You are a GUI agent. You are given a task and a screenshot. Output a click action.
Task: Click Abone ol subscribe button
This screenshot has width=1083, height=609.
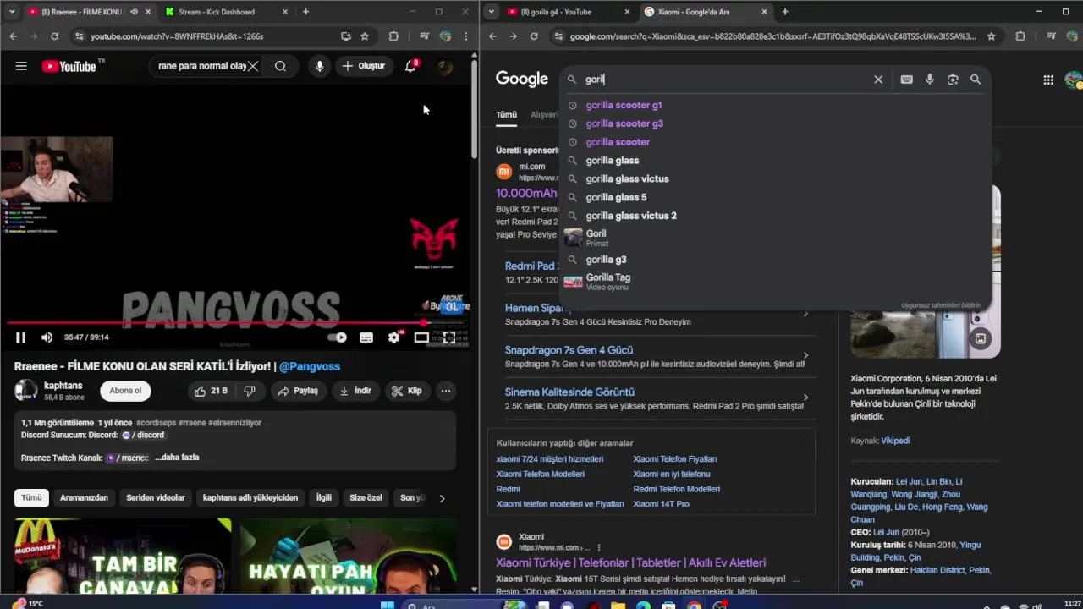[x=125, y=391]
